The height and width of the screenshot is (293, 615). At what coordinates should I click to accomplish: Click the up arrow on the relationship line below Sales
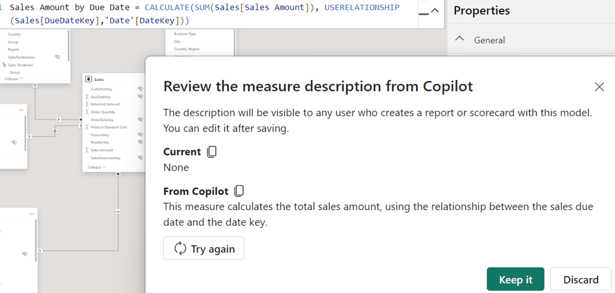pos(118,211)
